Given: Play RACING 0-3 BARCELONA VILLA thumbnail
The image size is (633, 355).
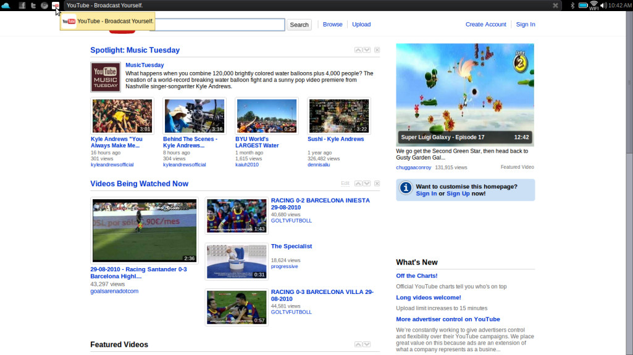Looking at the screenshot, I should coord(237,308).
